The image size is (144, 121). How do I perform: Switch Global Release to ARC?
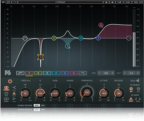coord(37,105)
